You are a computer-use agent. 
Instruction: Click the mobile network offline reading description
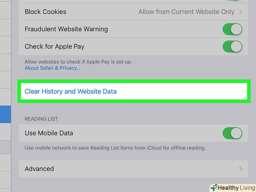[x=115, y=148]
